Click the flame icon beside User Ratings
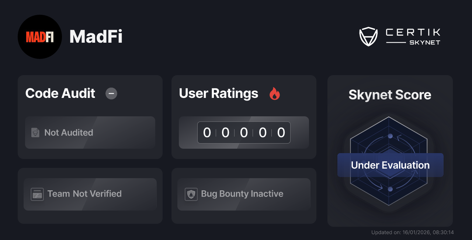The width and height of the screenshot is (472, 240). pos(274,94)
